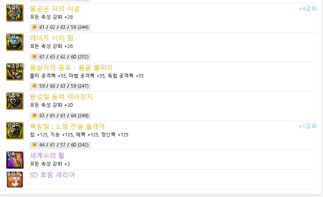Open the SD 호랑 세리아 creature link

[52, 175]
